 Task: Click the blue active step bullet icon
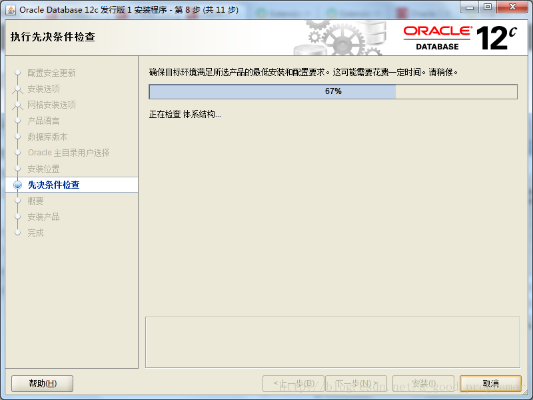[x=18, y=185]
